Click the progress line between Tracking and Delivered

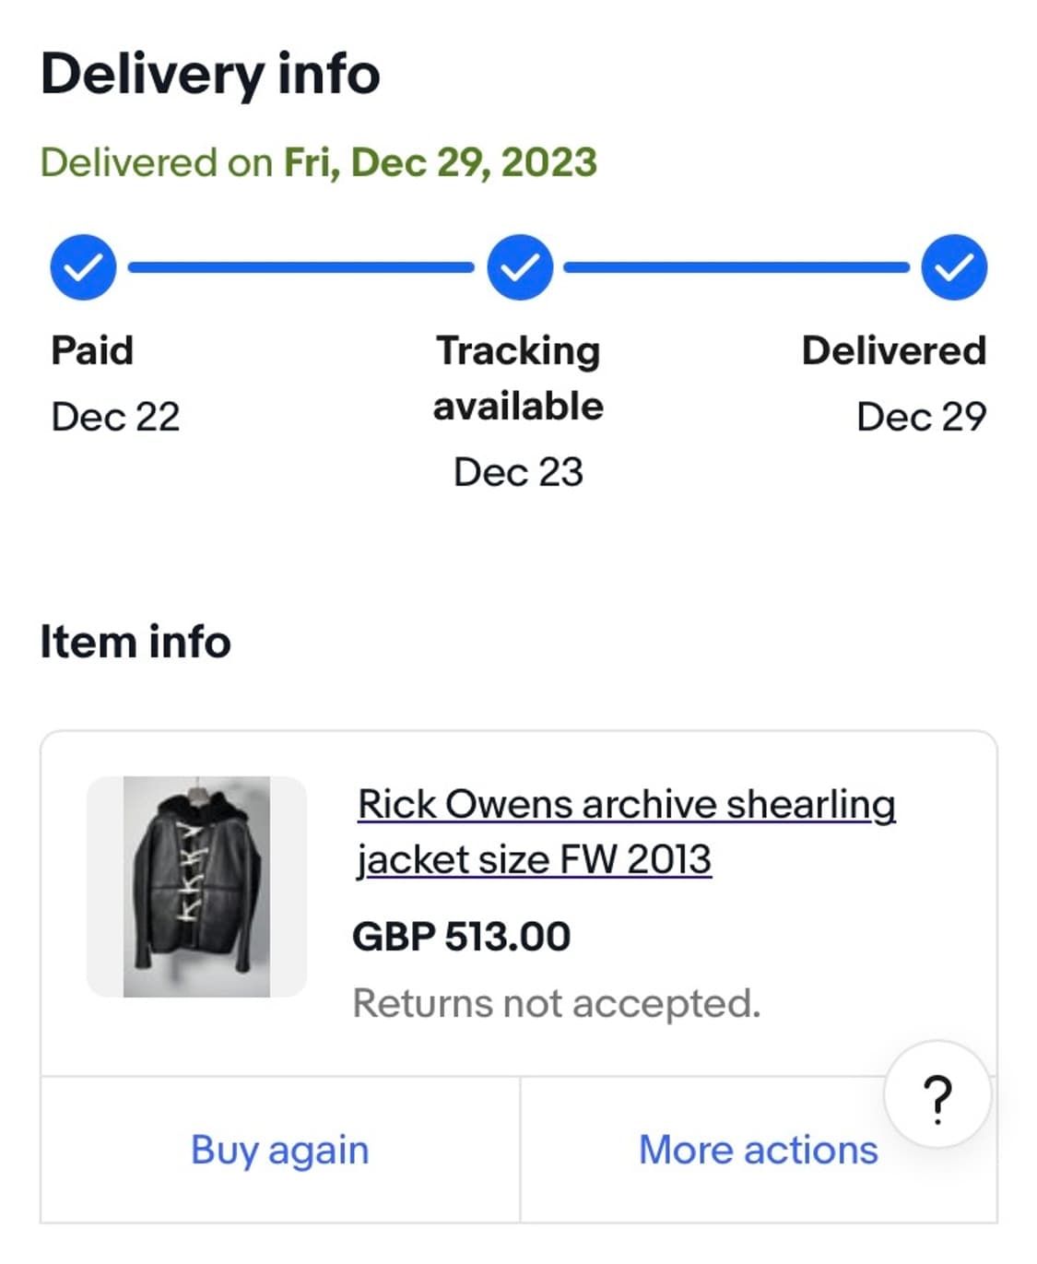coord(736,267)
